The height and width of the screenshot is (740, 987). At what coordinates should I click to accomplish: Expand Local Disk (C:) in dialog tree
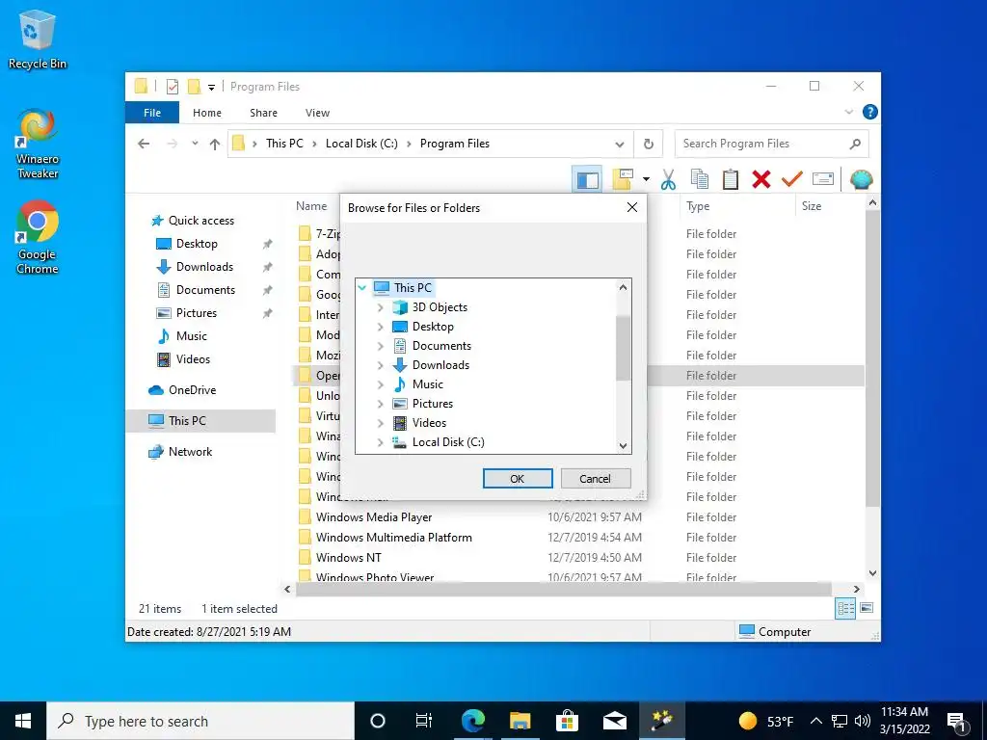(x=380, y=442)
